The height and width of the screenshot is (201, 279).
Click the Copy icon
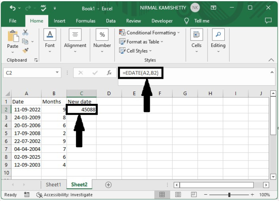(25, 41)
